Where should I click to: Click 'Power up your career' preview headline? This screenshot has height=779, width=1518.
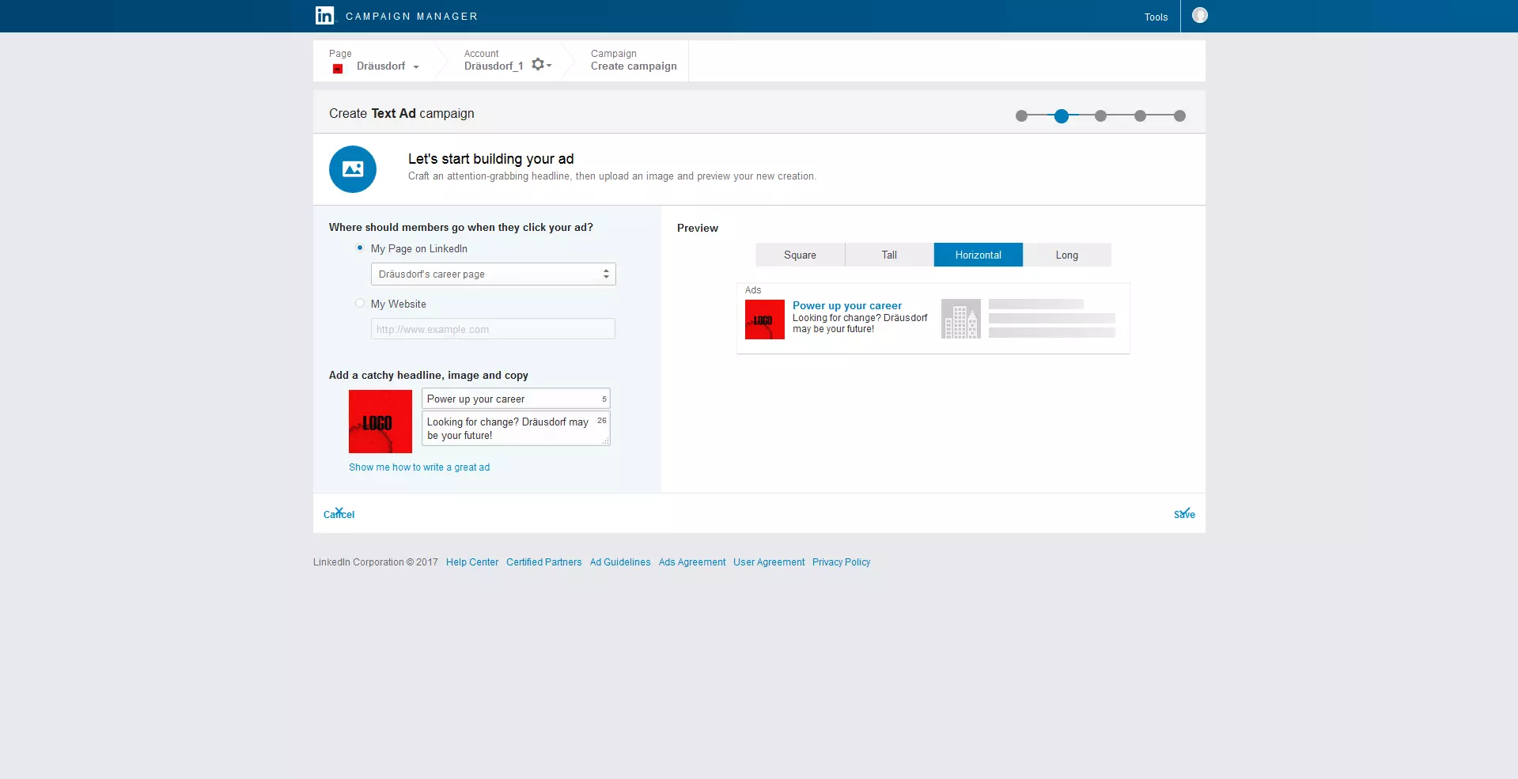[847, 305]
